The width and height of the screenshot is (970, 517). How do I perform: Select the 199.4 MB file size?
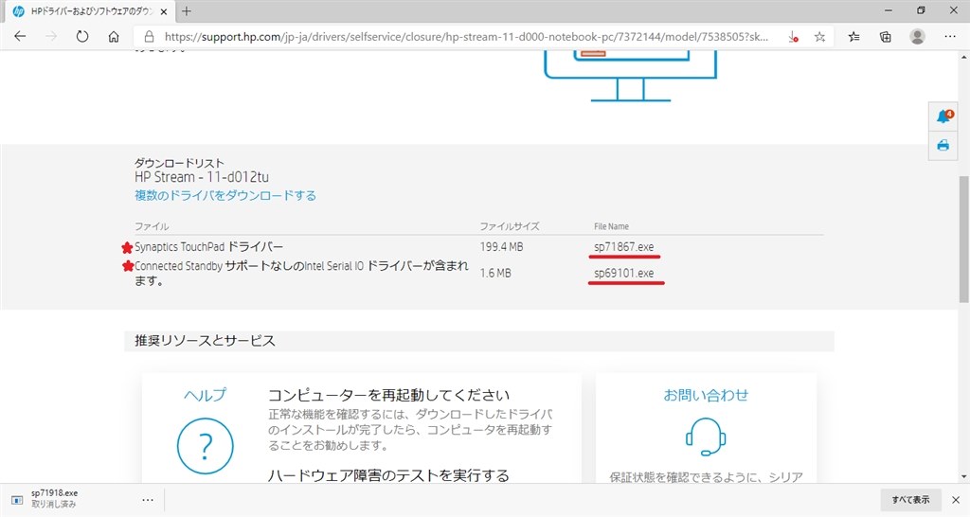click(501, 247)
